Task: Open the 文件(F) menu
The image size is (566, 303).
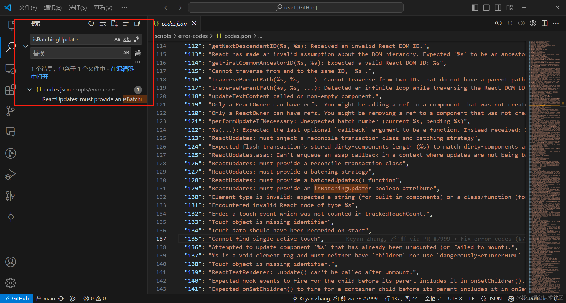Action: coord(28,8)
